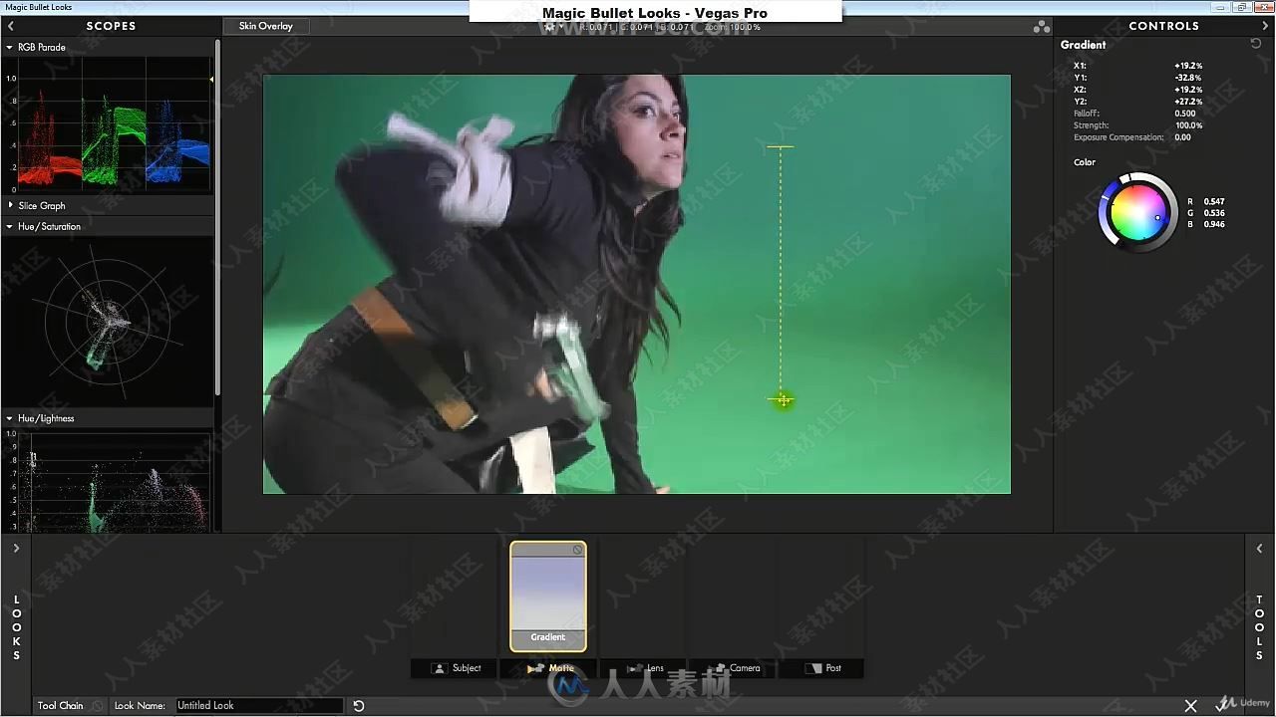Viewport: 1276px width, 717px height.
Task: Select the Post tab label
Action: 833,668
